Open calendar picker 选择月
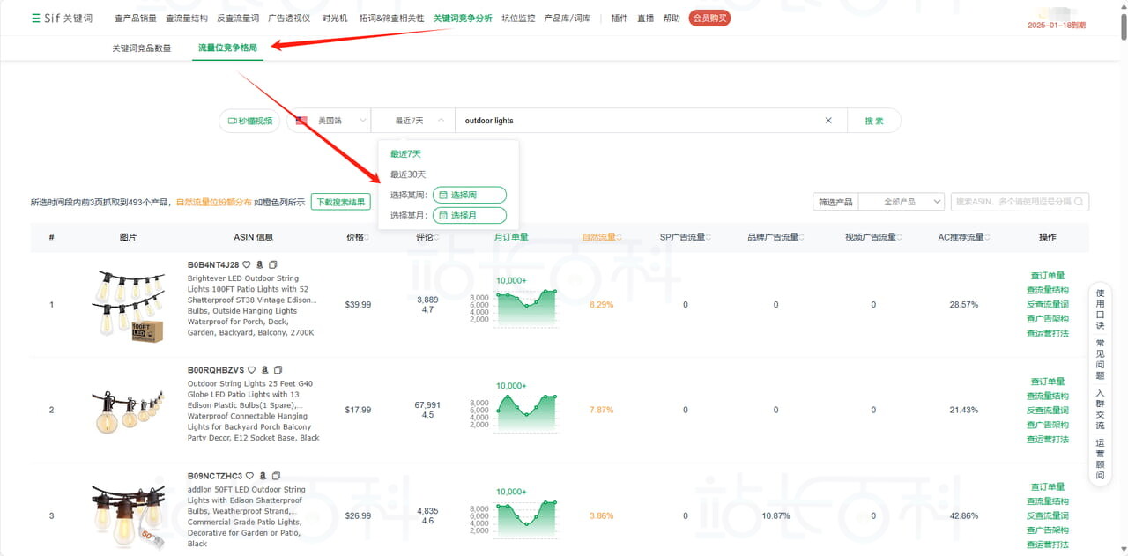This screenshot has height=556, width=1128. 470,215
